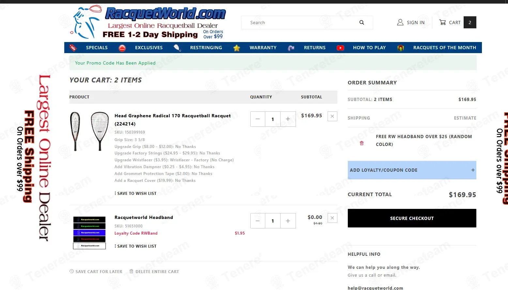Open the RESTRINGING menu

tap(206, 48)
